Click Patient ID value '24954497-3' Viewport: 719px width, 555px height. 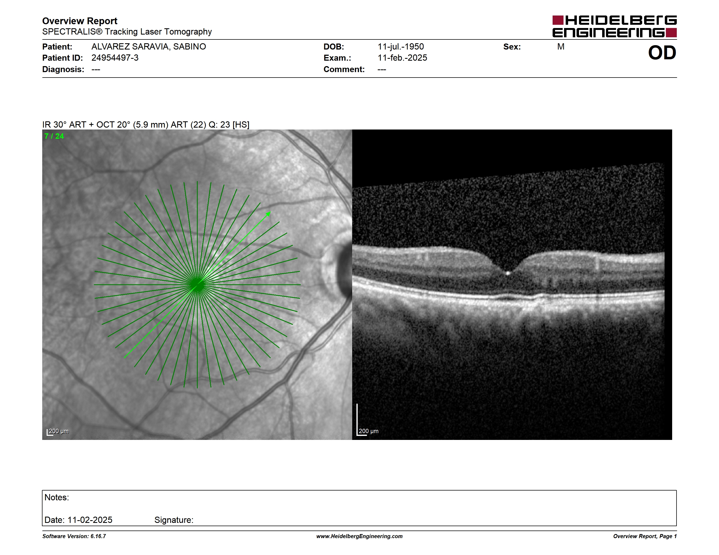115,58
